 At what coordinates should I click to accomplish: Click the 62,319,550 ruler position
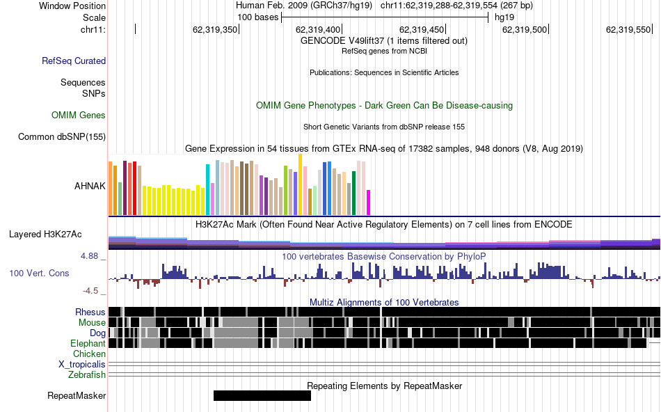point(628,29)
